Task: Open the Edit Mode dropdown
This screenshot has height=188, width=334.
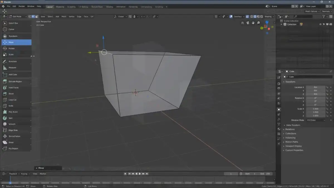Action: [x=17, y=17]
